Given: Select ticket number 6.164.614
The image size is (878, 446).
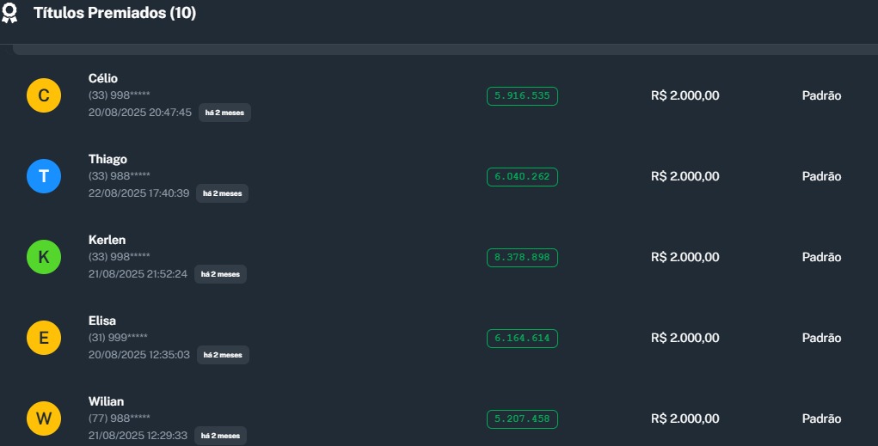Looking at the screenshot, I should pyautogui.click(x=522, y=339).
